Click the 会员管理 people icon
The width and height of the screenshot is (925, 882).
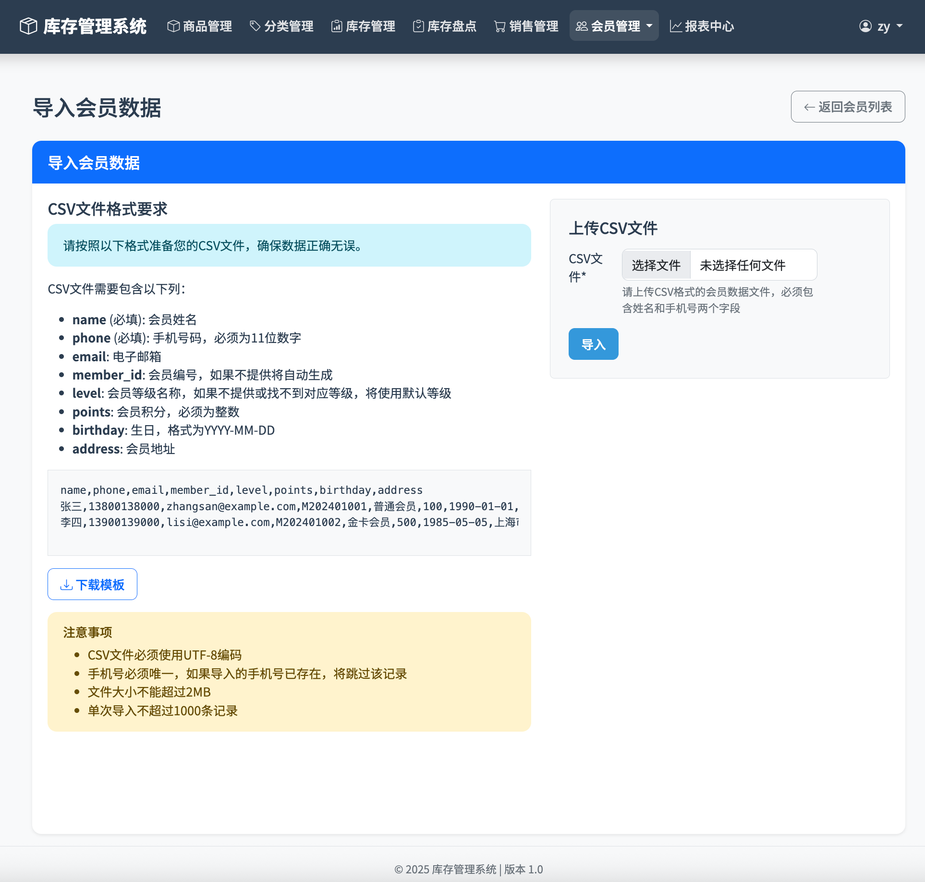582,26
